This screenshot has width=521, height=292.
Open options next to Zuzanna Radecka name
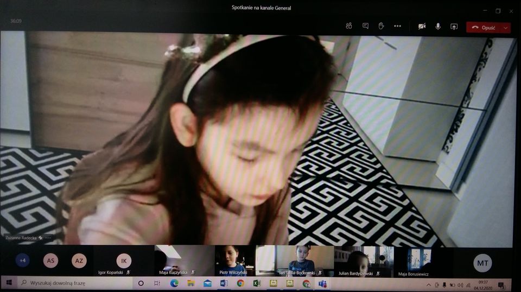(48, 238)
